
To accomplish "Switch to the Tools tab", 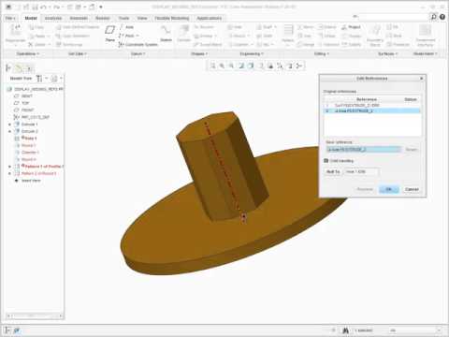I will (123, 18).
